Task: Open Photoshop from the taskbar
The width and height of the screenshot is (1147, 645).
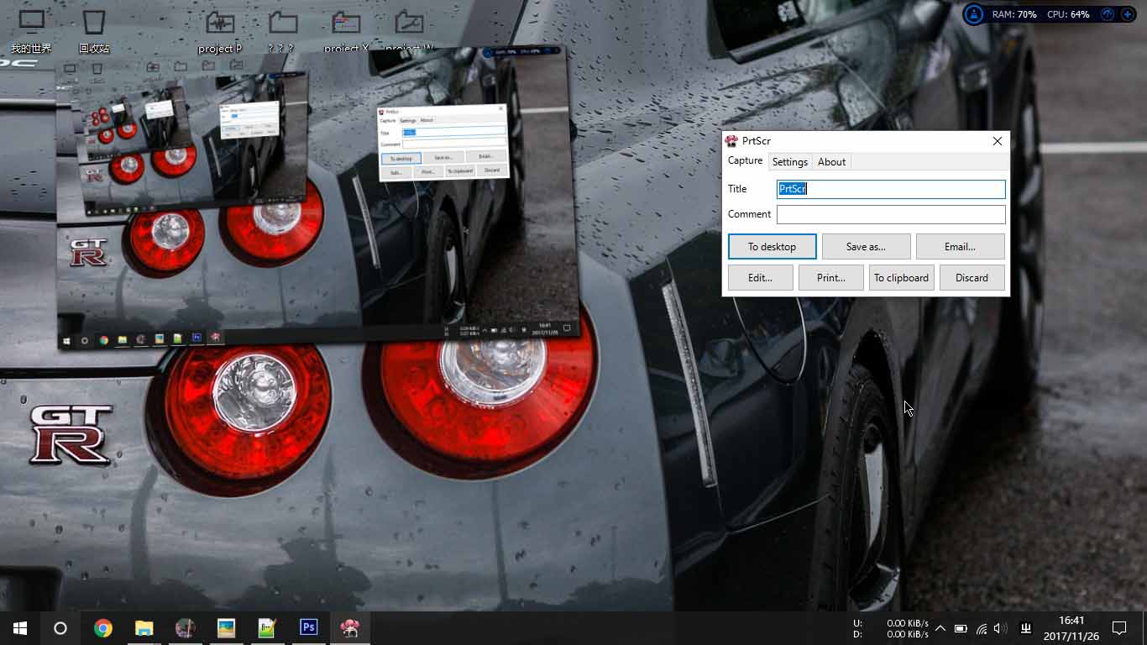Action: (309, 627)
